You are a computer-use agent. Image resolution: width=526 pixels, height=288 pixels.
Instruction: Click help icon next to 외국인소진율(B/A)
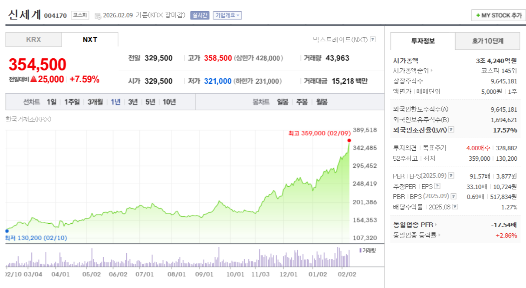point(451,130)
